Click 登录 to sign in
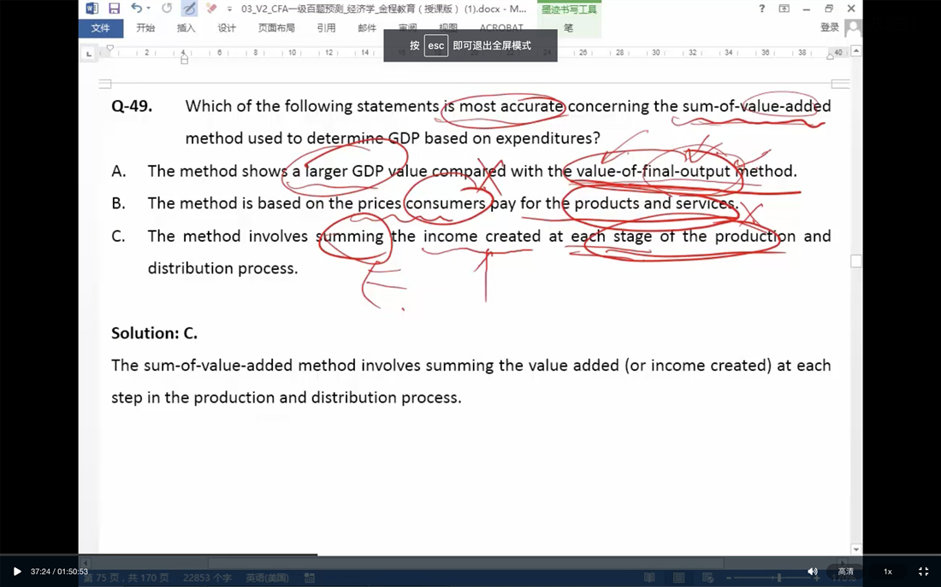The height and width of the screenshot is (587, 941). [x=830, y=27]
